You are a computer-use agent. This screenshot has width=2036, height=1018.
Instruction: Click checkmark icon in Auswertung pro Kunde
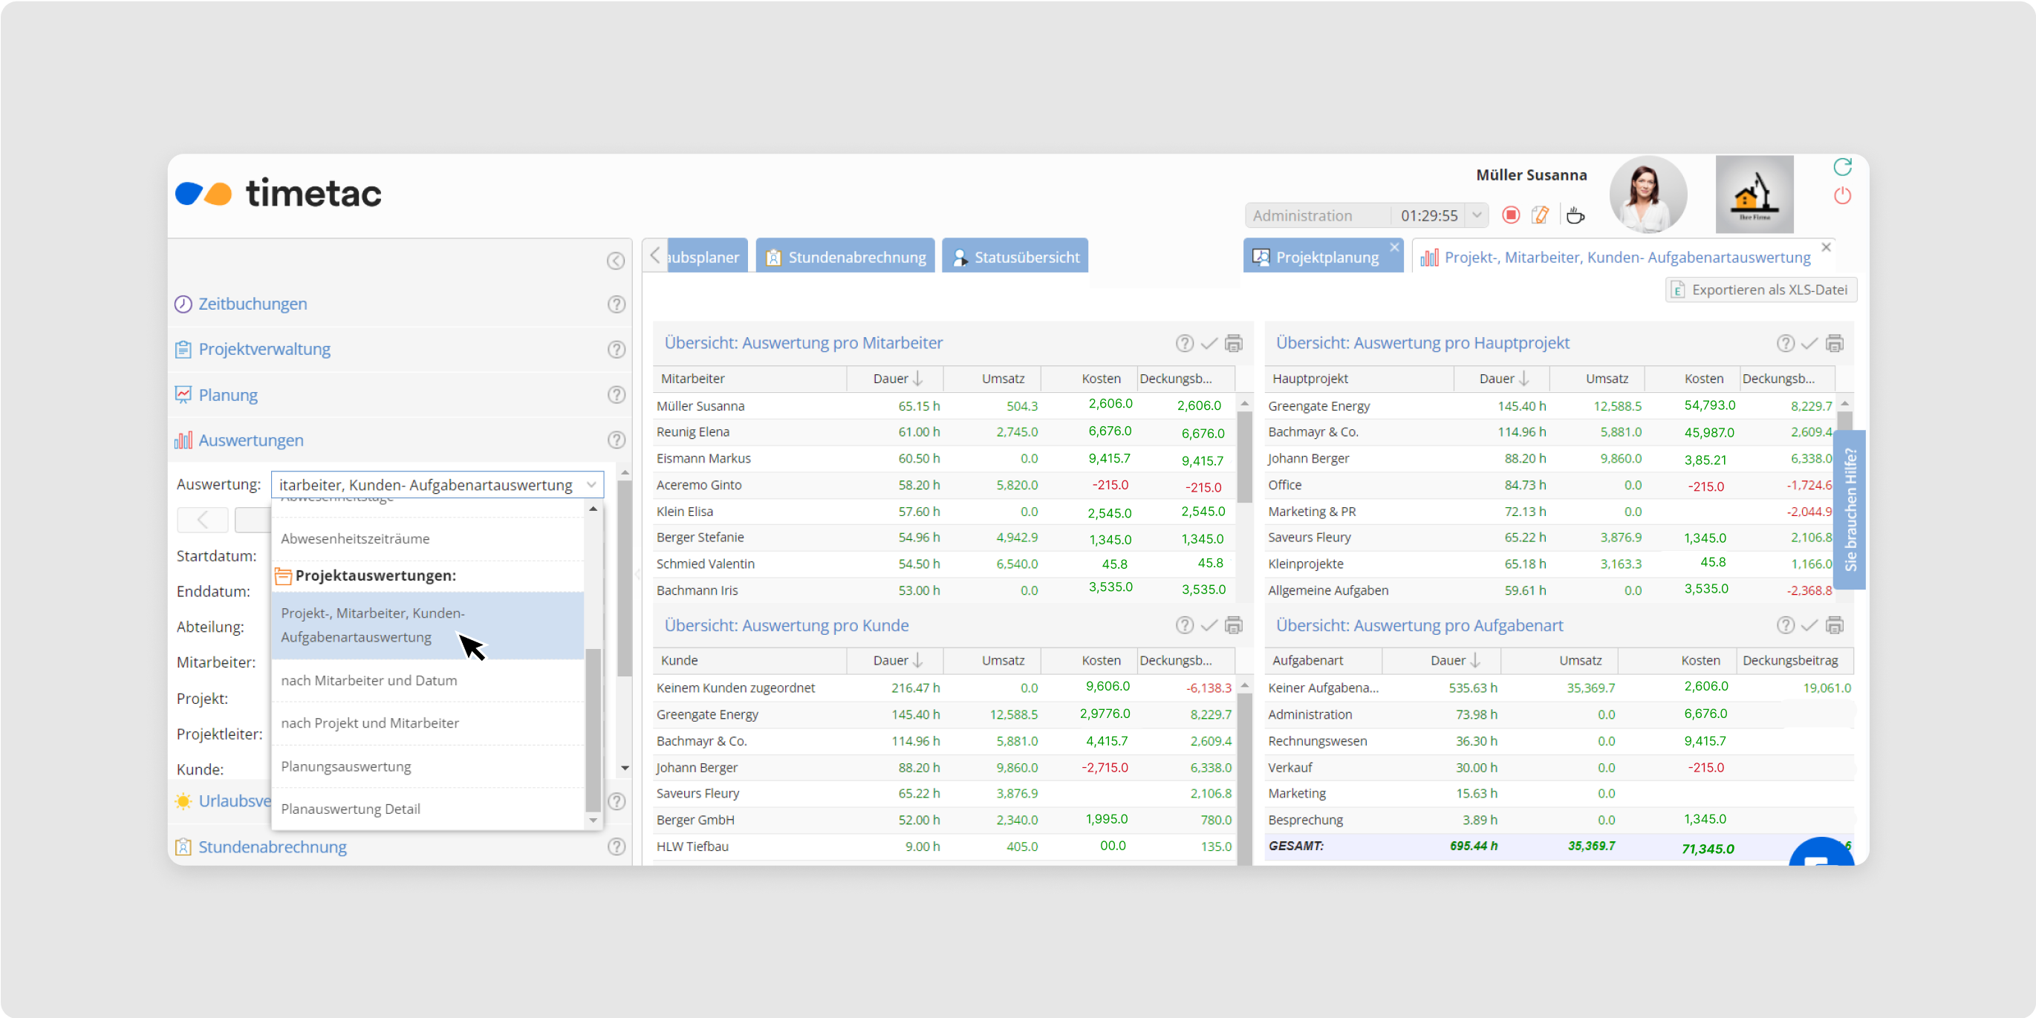point(1209,625)
